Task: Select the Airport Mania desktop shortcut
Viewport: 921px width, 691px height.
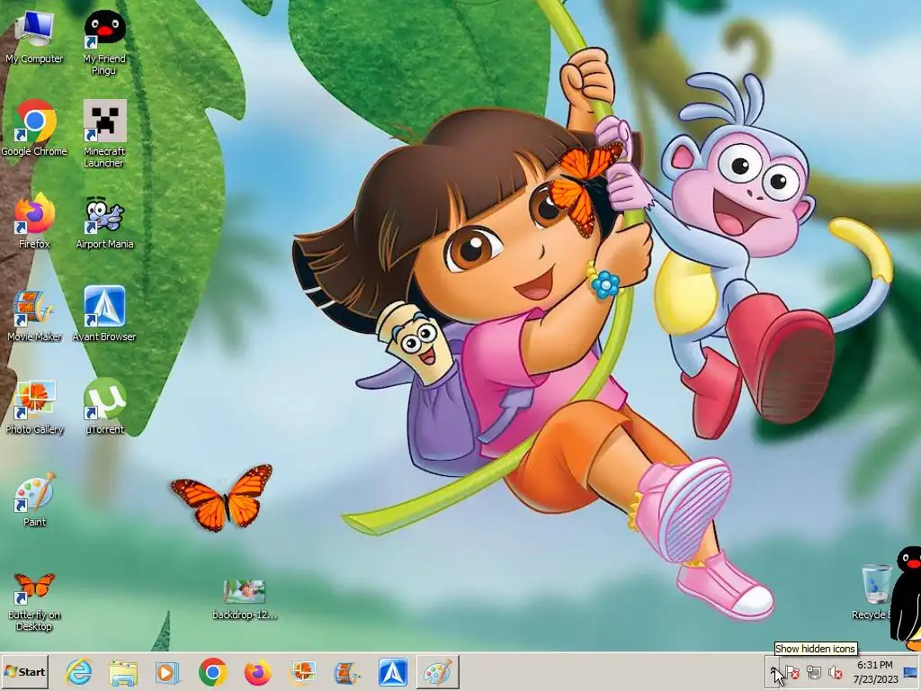Action: [104, 222]
